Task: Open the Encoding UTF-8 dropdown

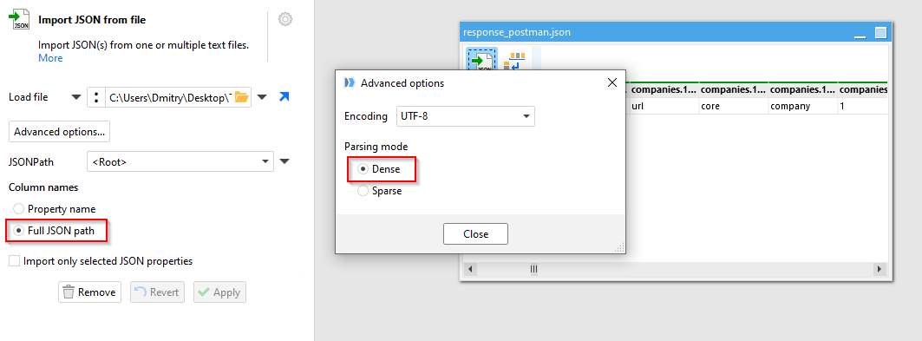Action: (465, 115)
